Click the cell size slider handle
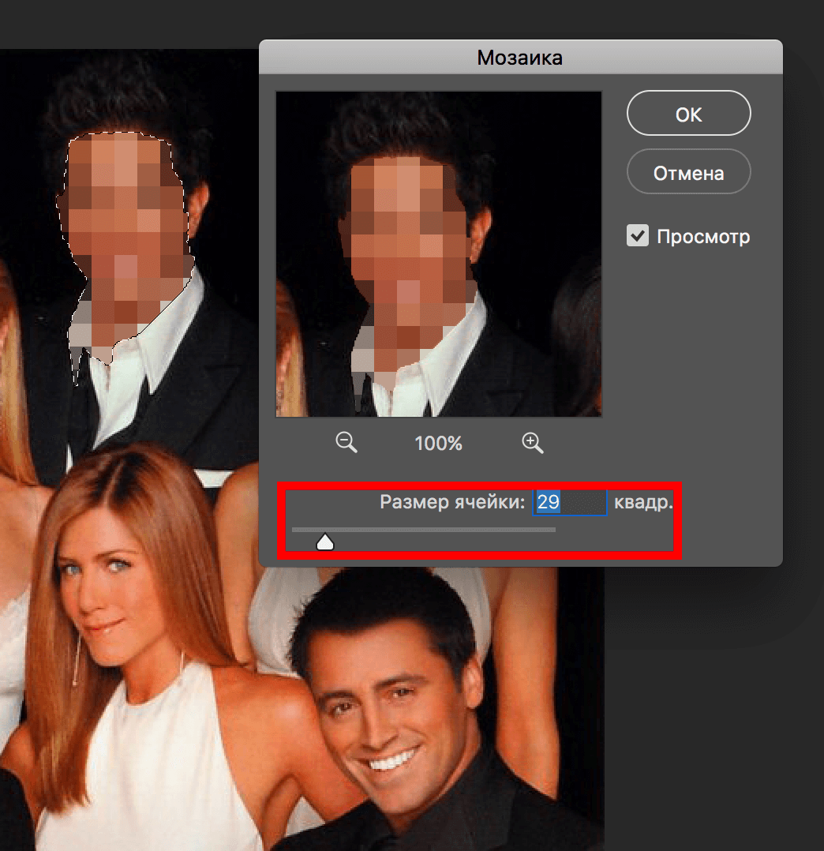Image resolution: width=824 pixels, height=851 pixels. (324, 542)
